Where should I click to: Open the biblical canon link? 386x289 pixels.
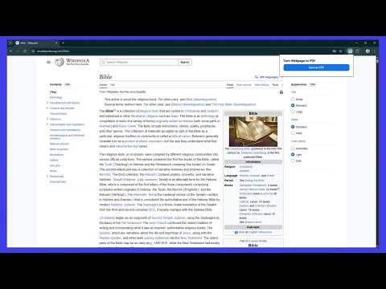(181, 136)
